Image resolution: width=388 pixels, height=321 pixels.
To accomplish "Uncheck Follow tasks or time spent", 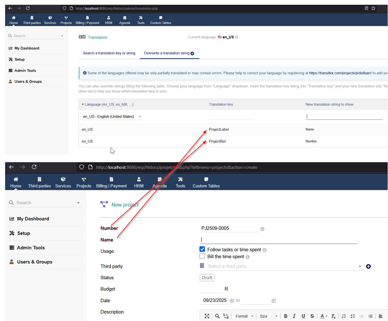I will point(202,249).
